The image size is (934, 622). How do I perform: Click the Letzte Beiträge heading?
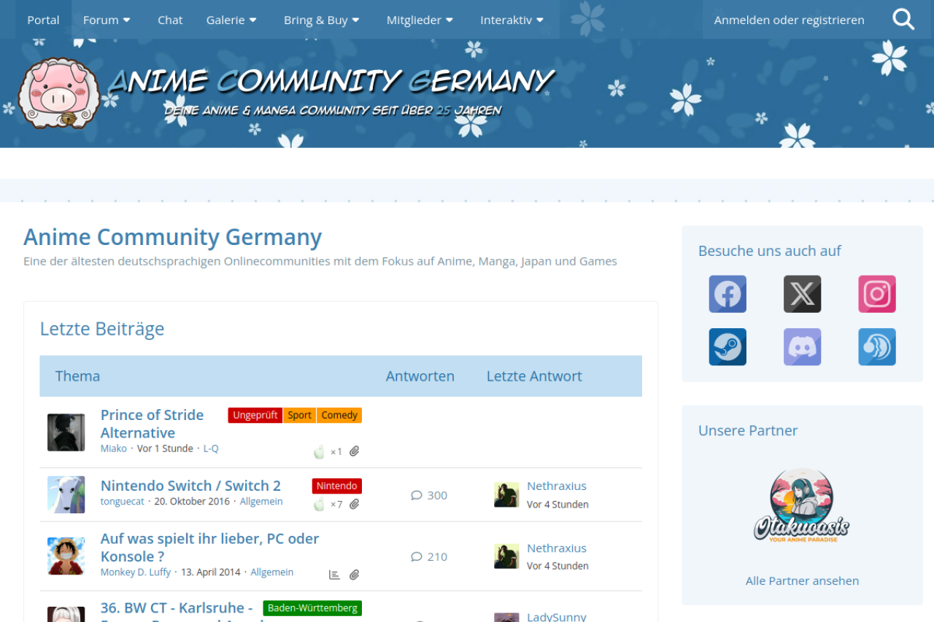pos(102,329)
